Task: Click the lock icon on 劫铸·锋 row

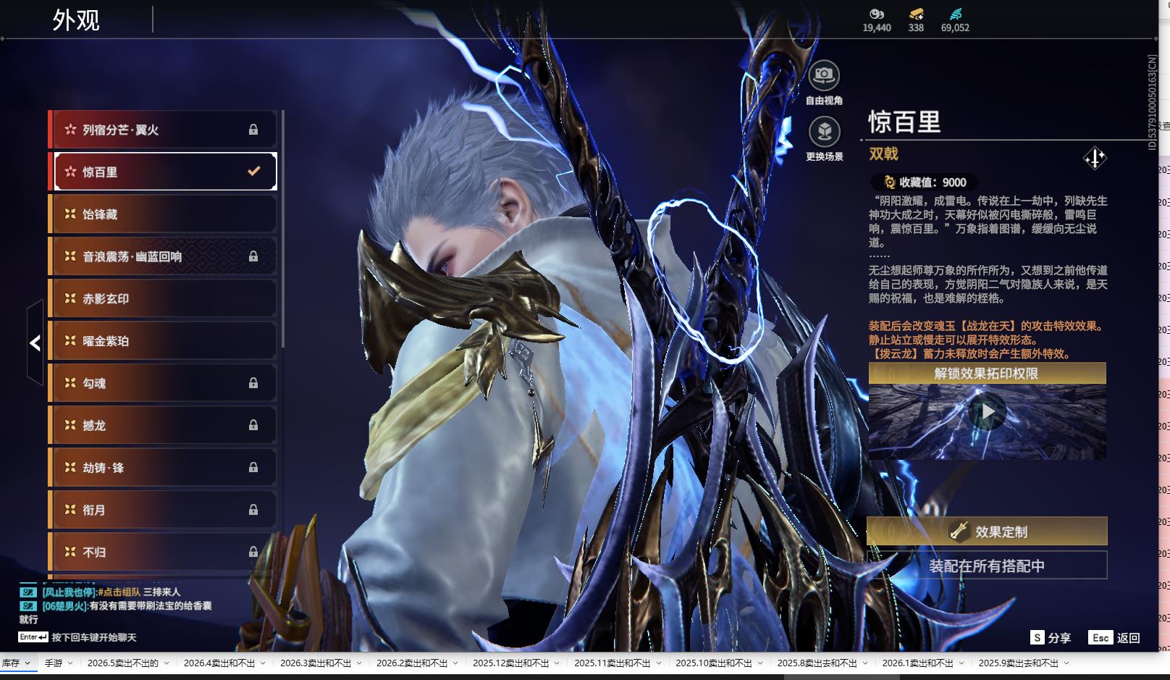Action: point(253,468)
